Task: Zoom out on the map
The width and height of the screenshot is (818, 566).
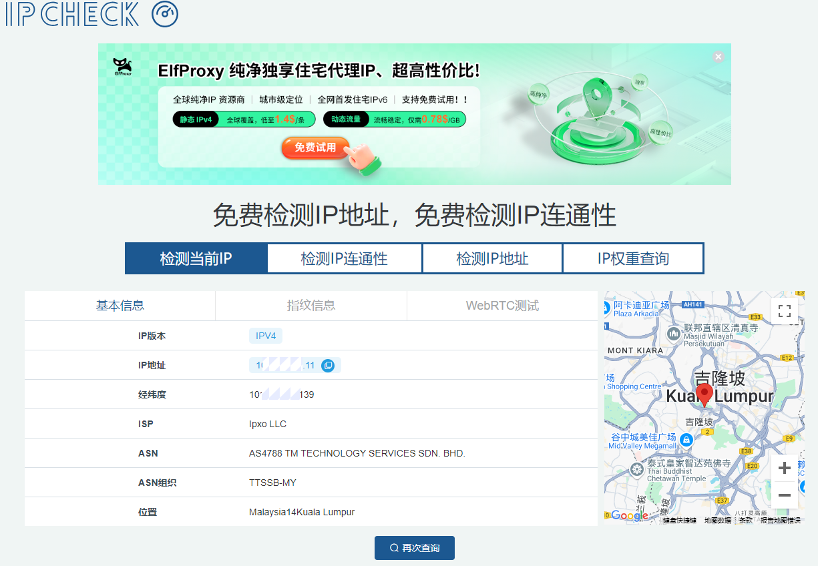Action: (x=785, y=495)
